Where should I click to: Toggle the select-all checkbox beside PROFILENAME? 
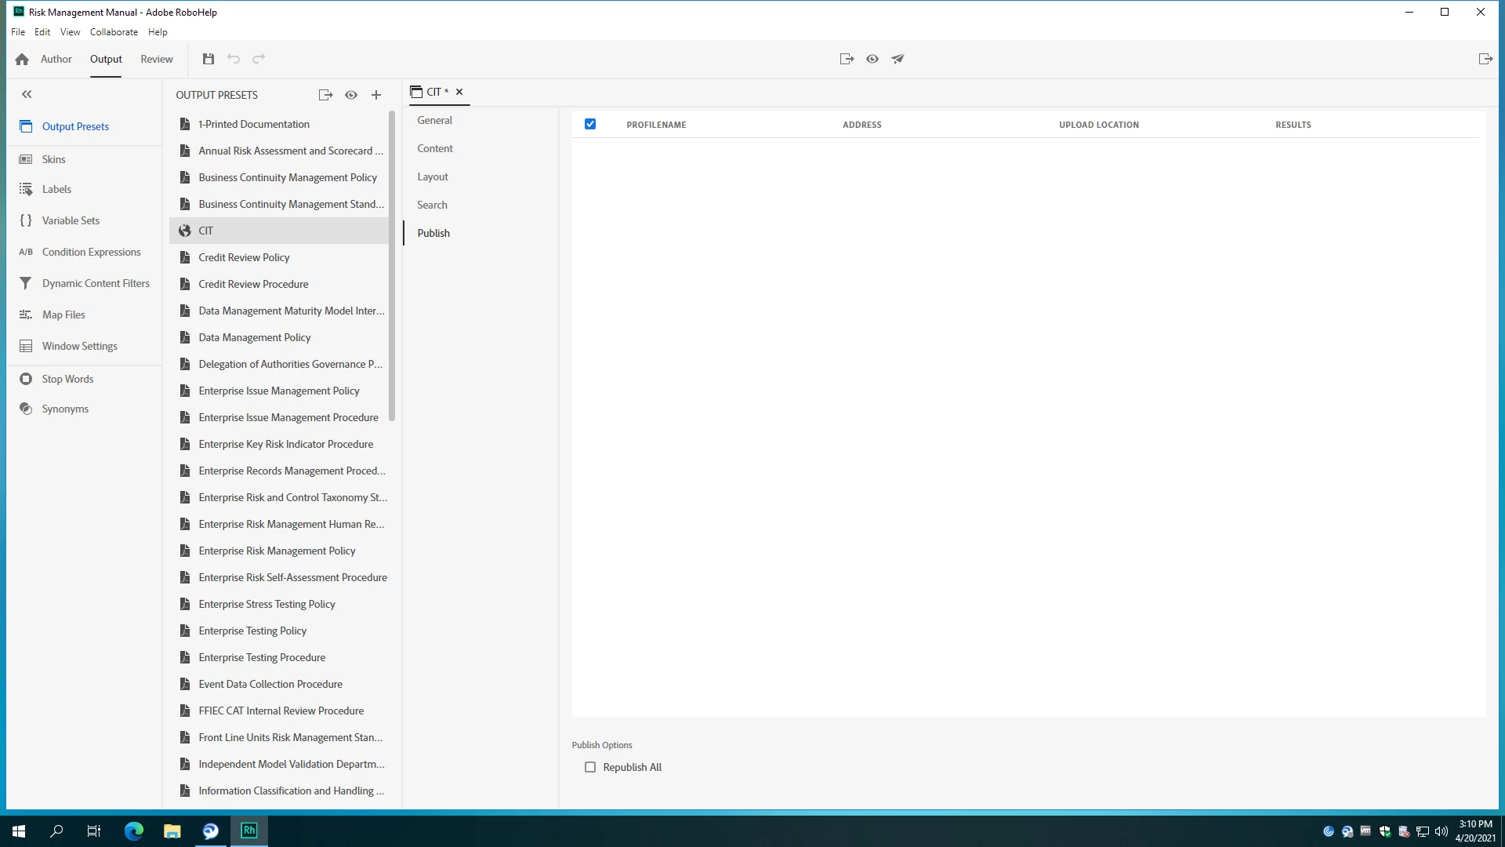[x=590, y=124]
